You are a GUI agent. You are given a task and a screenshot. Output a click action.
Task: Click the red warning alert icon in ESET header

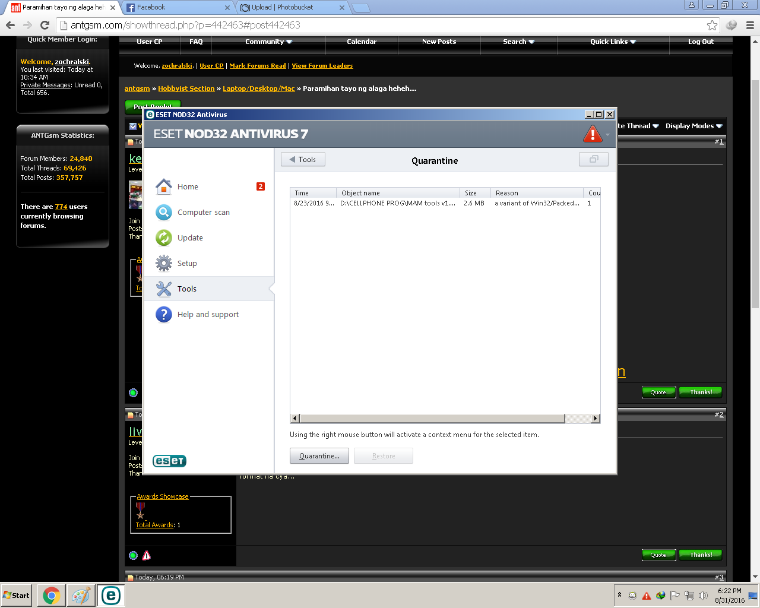592,134
